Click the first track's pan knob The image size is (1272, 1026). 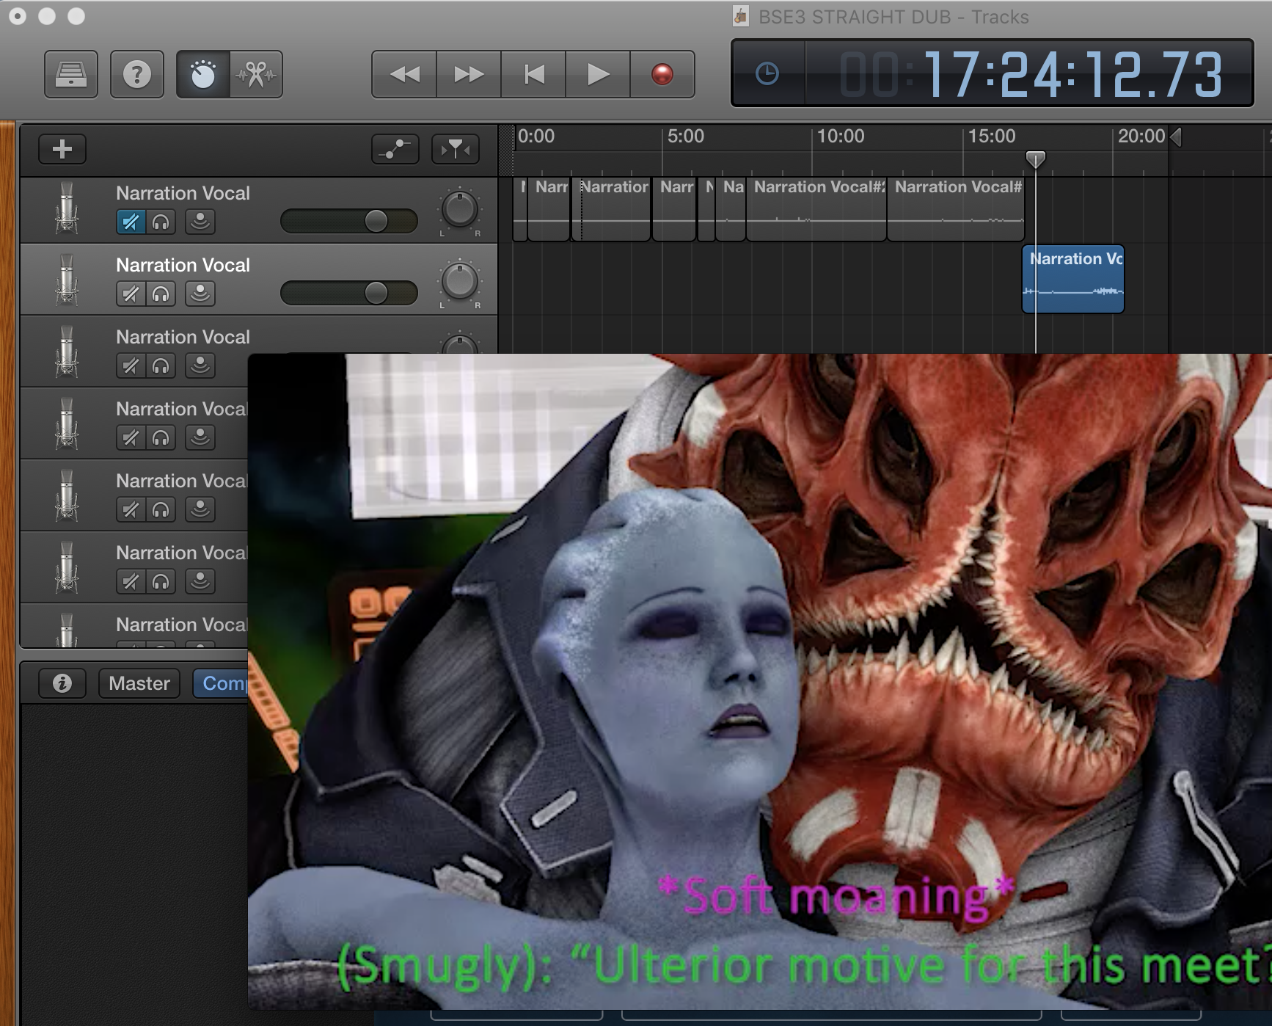click(x=460, y=210)
